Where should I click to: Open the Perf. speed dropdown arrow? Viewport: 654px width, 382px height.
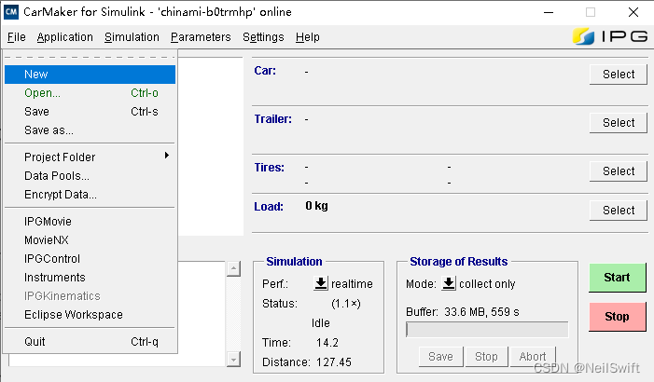(321, 283)
